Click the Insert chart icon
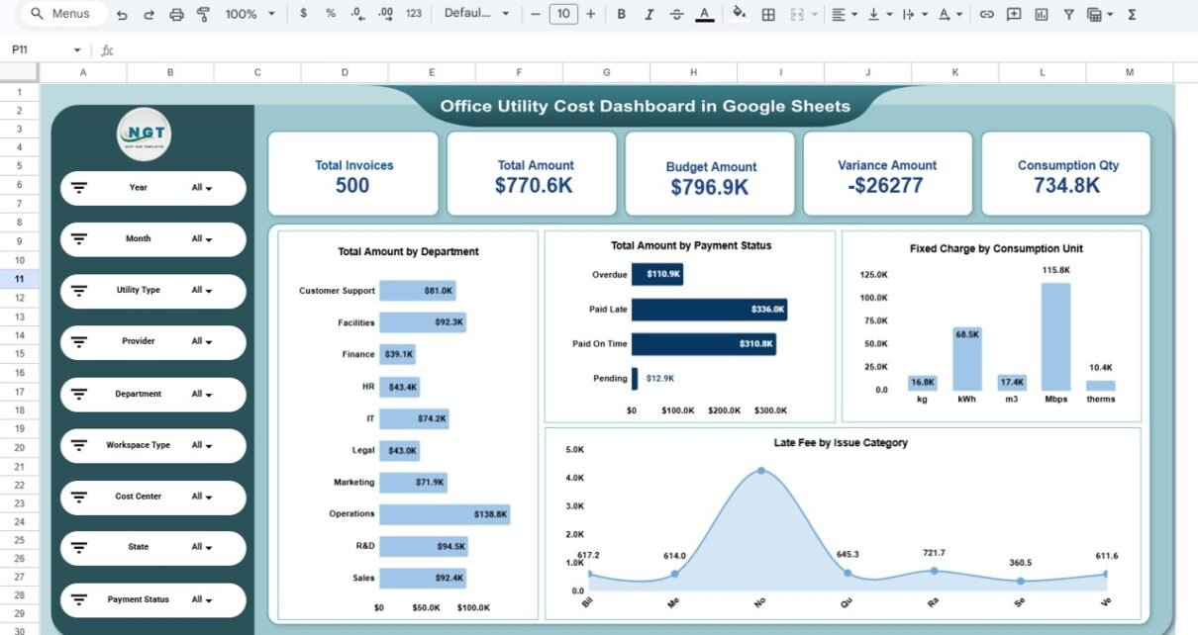1198x635 pixels. pos(1042,14)
